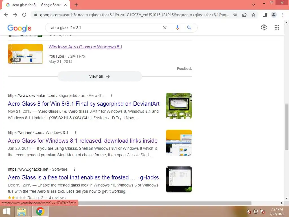Open File Explorer from the taskbar

pyautogui.click(x=21, y=211)
